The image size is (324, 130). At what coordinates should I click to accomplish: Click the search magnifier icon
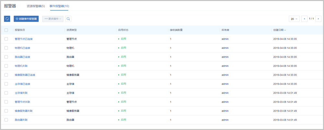[x=68, y=19]
